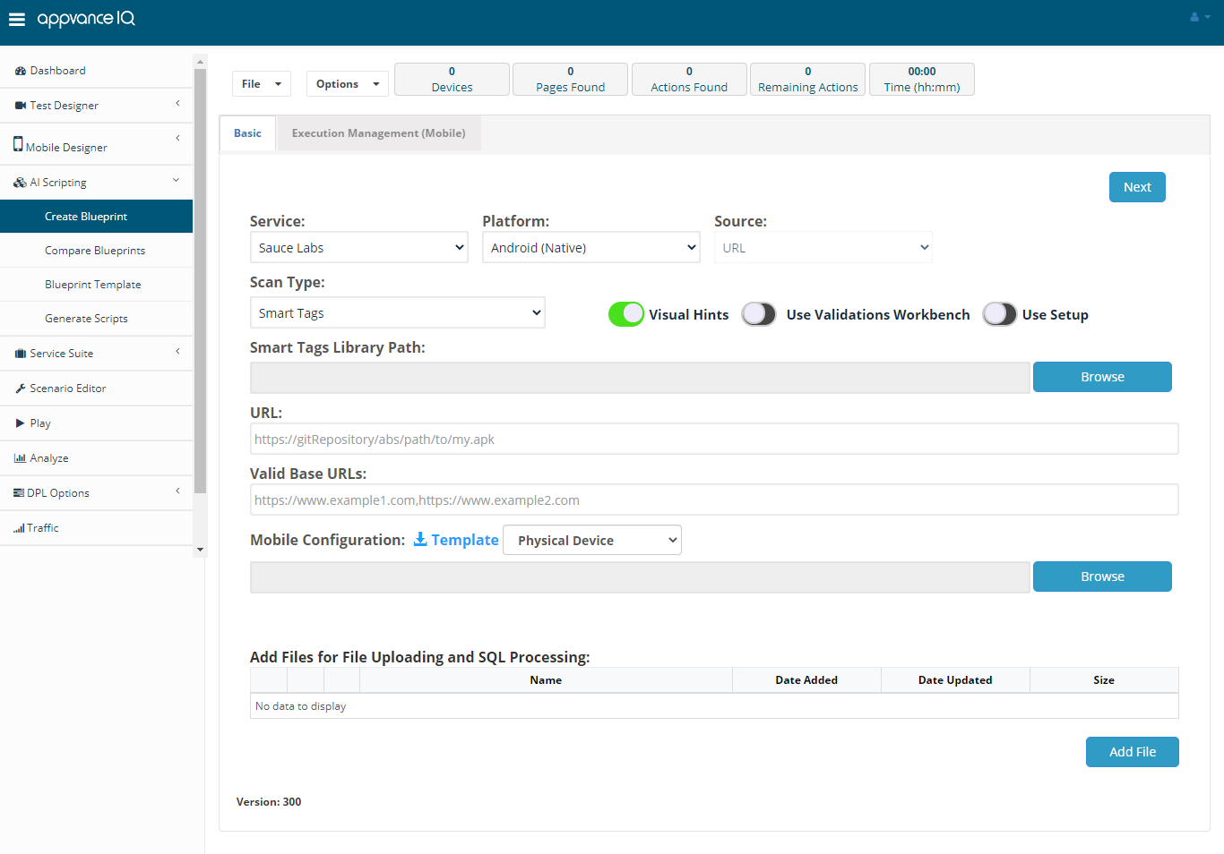Click the Remaining Actions counter box
The height and width of the screenshot is (854, 1224).
tap(807, 80)
